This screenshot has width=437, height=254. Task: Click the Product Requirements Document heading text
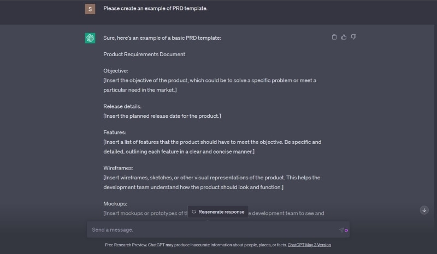tap(144, 55)
